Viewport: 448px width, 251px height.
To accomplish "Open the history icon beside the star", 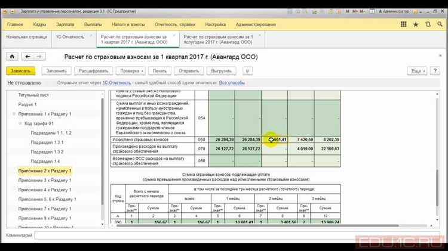I will [x=428, y=24].
